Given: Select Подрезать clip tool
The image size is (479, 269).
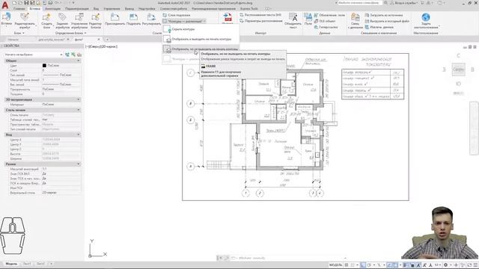Looking at the screenshot, I should coord(133,19).
